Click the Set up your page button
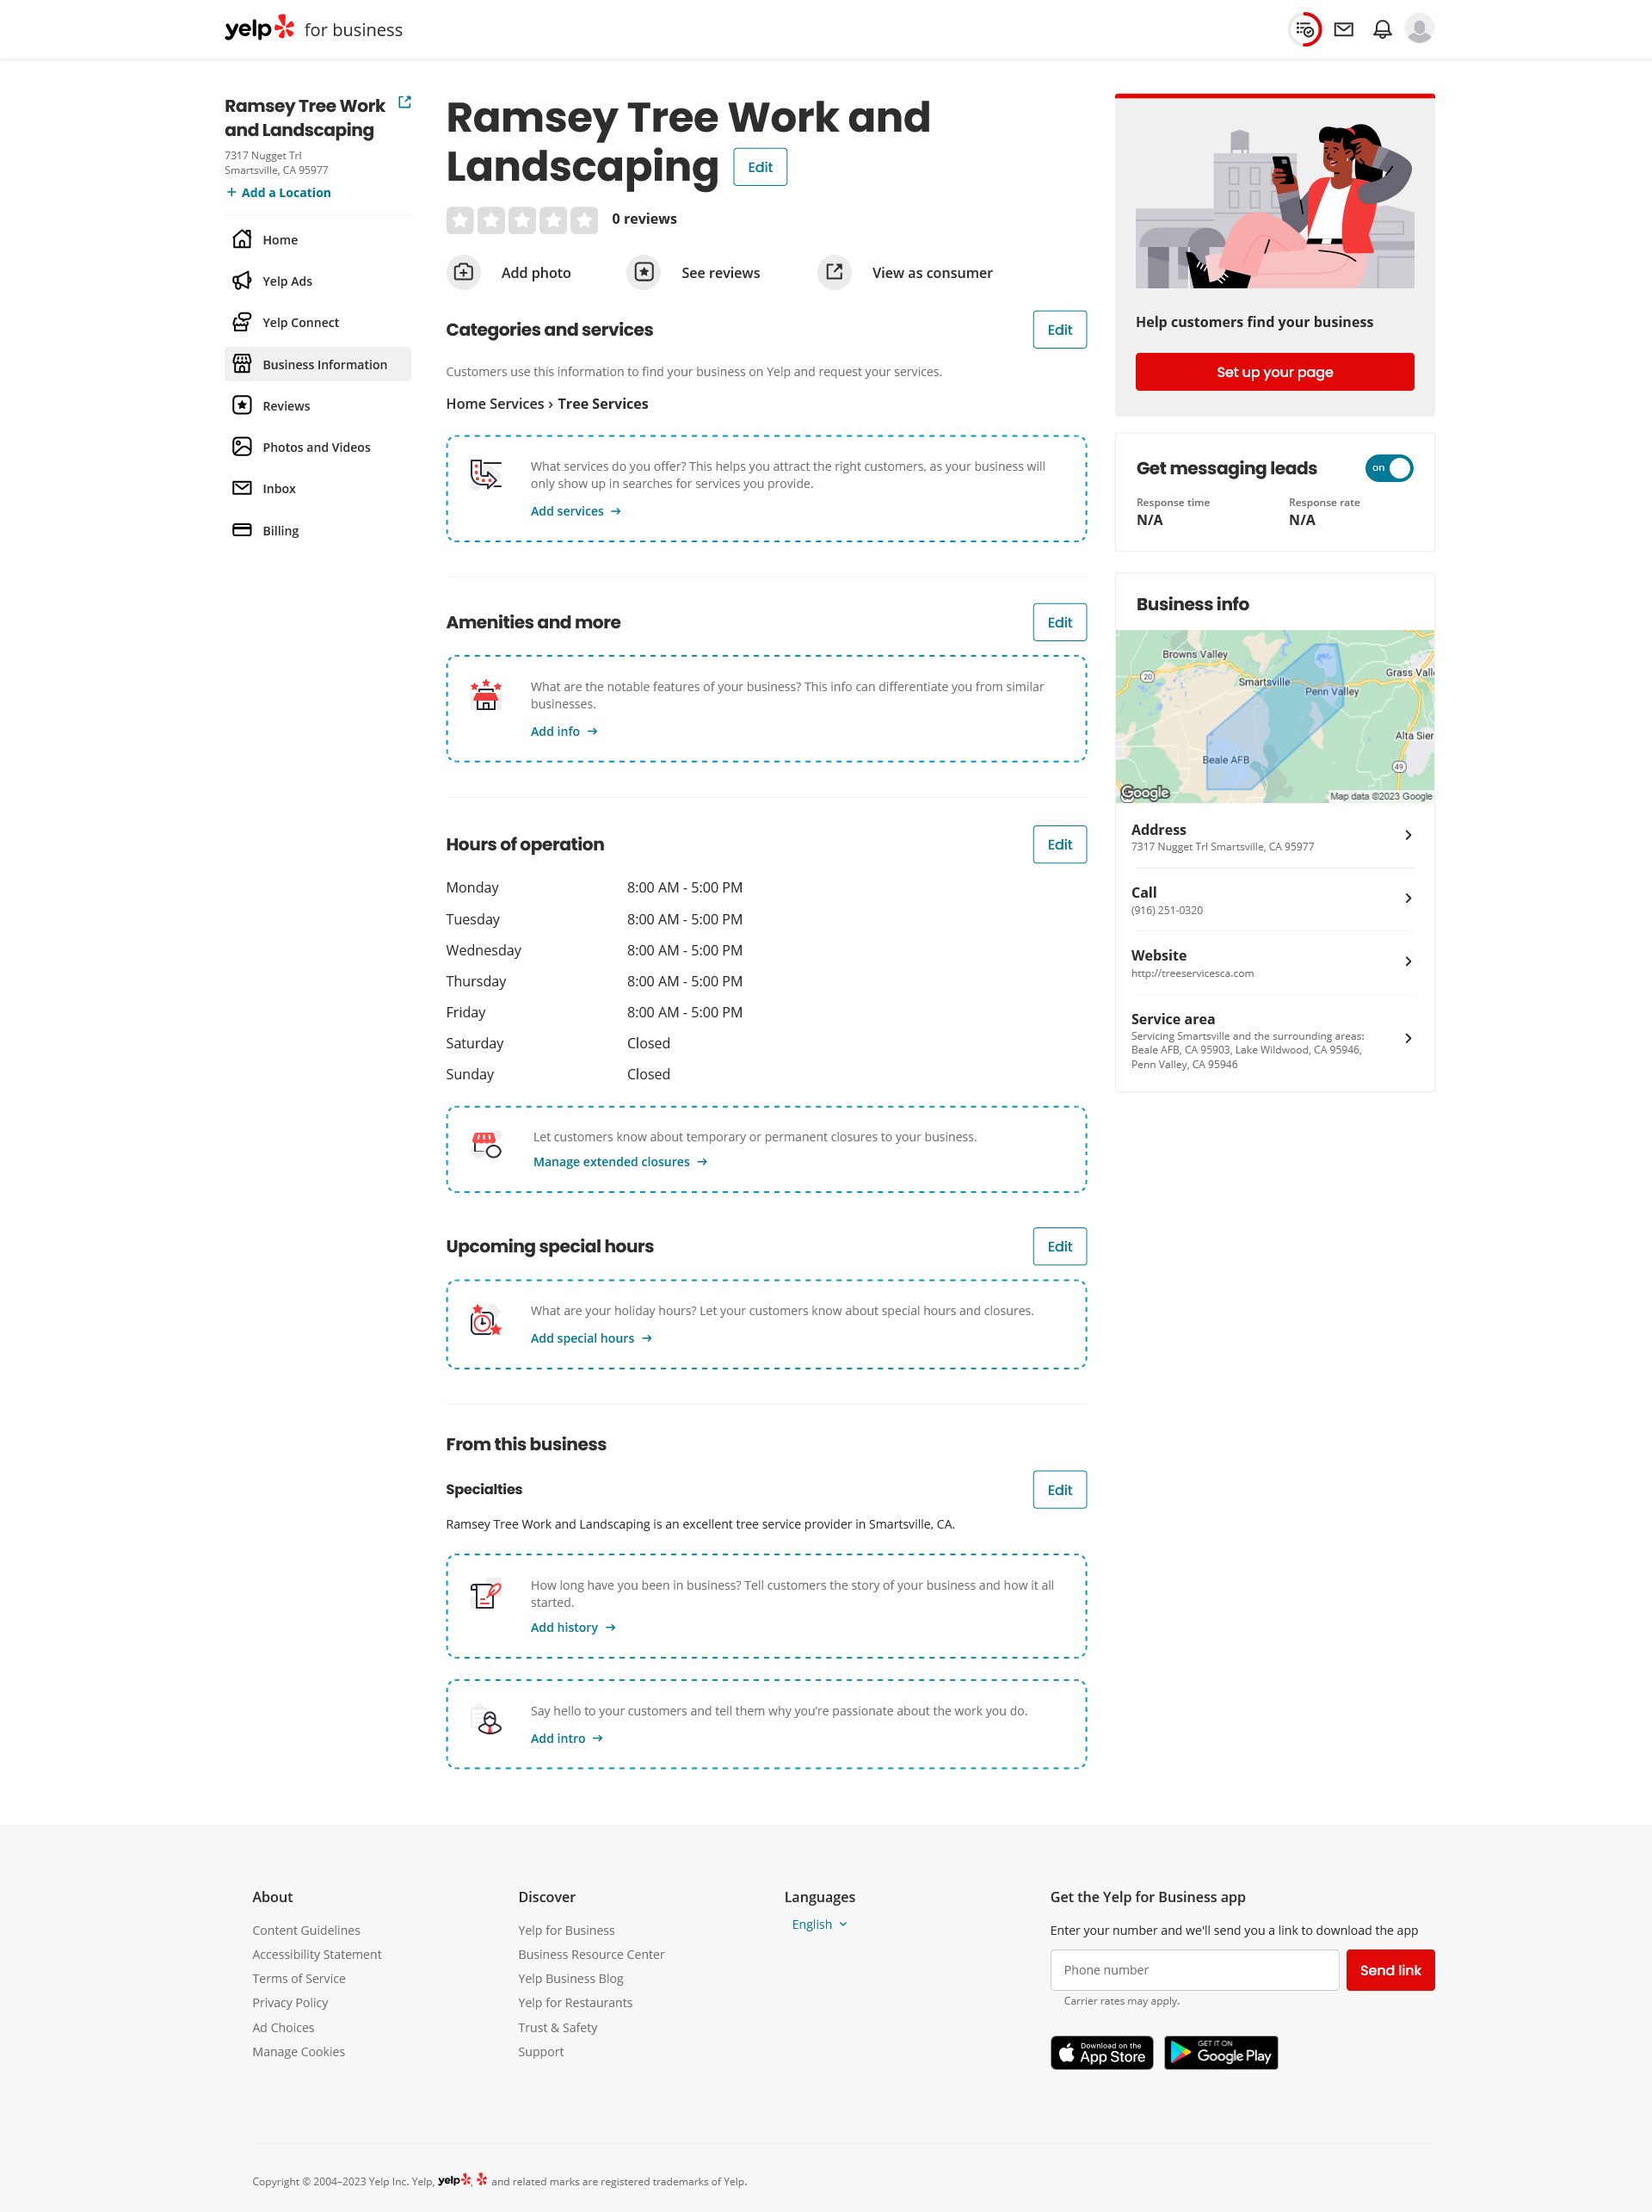The image size is (1652, 2212). tap(1274, 372)
